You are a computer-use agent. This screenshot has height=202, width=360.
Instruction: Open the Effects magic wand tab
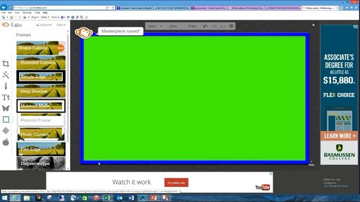[6, 75]
